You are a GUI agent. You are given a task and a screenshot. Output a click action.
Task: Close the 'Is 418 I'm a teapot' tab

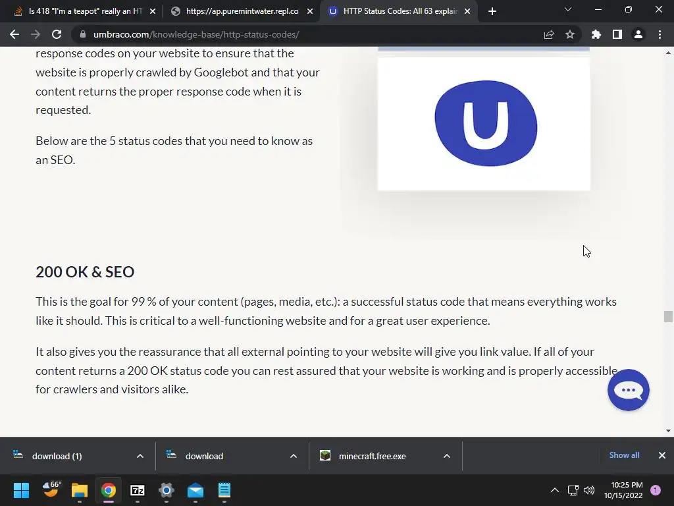[153, 11]
